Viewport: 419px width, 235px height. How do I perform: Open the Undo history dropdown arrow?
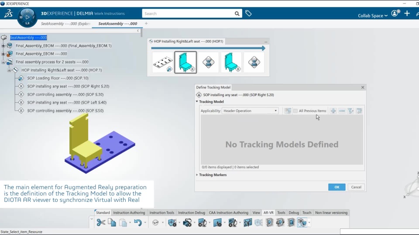[x=145, y=222]
